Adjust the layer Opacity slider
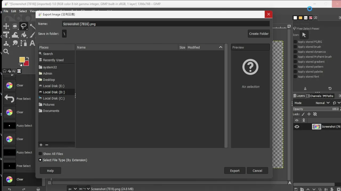The height and width of the screenshot is (191, 341). point(315,109)
